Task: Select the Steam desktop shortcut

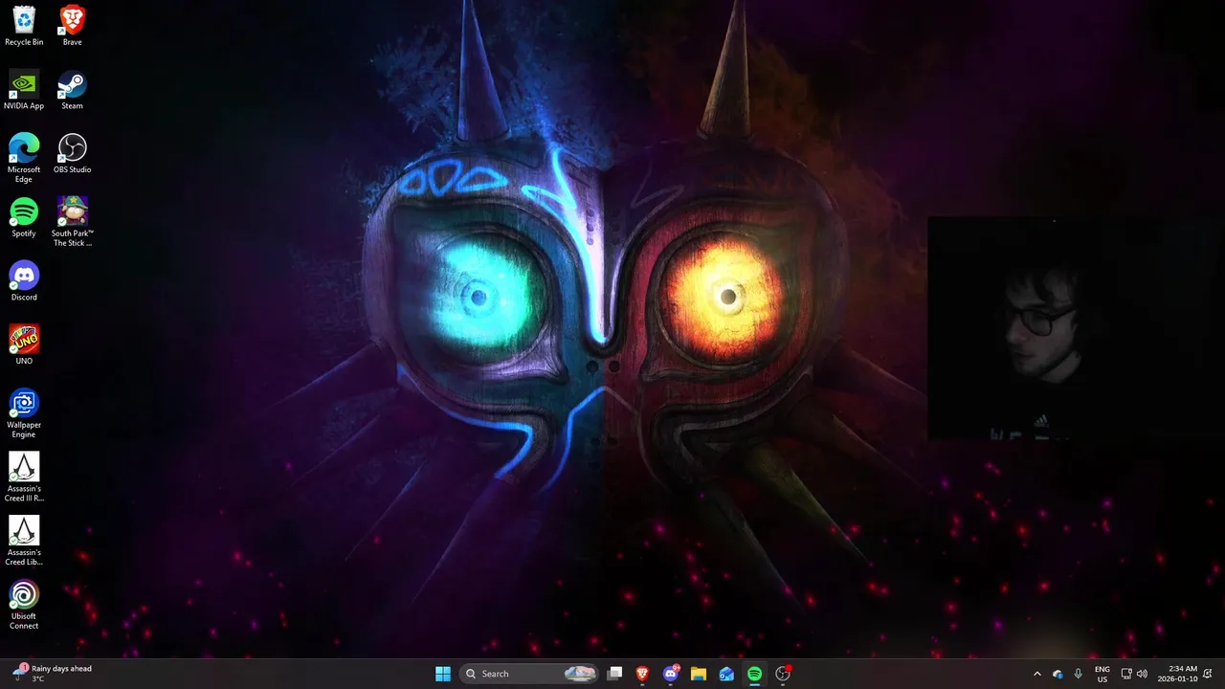Action: [72, 90]
